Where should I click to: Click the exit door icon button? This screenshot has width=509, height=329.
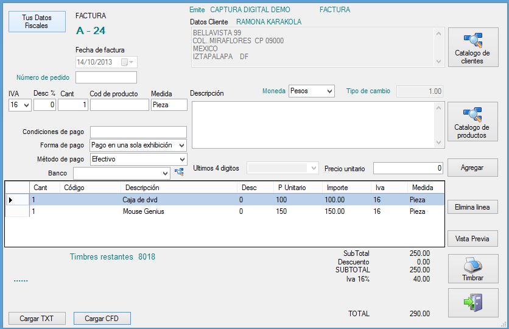(473, 303)
